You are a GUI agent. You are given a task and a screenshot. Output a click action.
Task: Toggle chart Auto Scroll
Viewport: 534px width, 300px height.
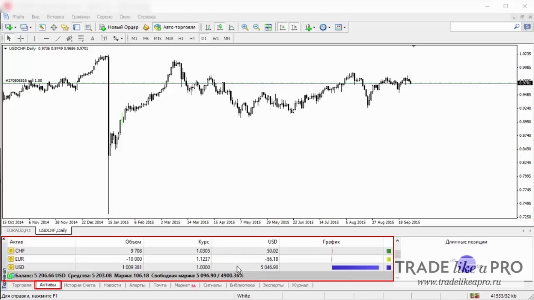283,27
